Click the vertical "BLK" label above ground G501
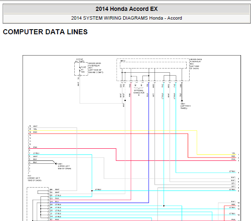Image resolution: width=251 pixels, height=221 pixels. pos(180,95)
